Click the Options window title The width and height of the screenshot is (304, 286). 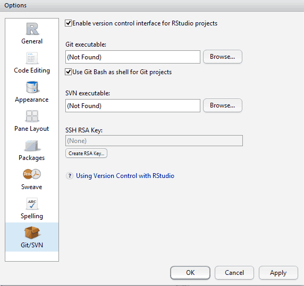(15, 5)
